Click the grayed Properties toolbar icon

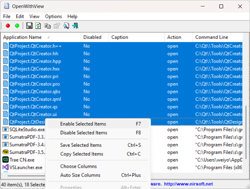pos(57,26)
